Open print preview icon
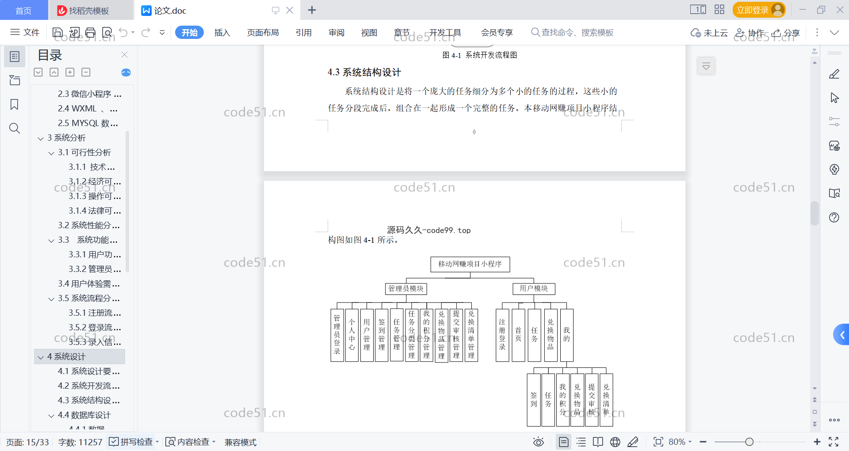 click(x=107, y=32)
